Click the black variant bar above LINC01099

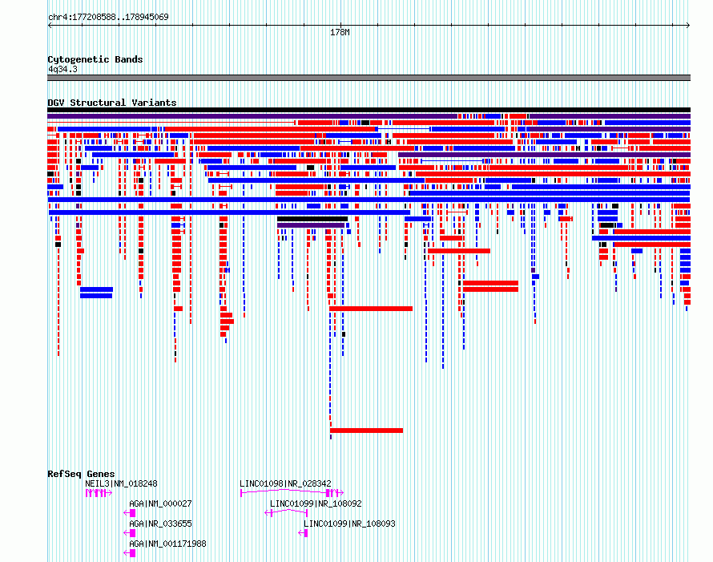click(x=312, y=219)
